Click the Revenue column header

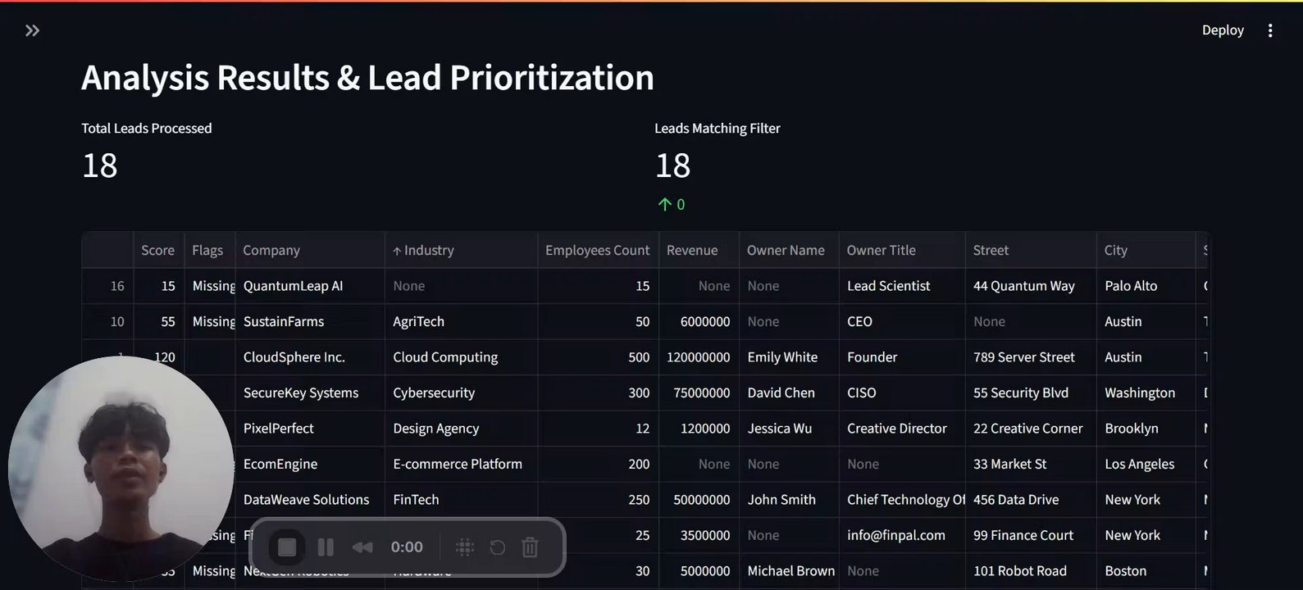coord(691,251)
